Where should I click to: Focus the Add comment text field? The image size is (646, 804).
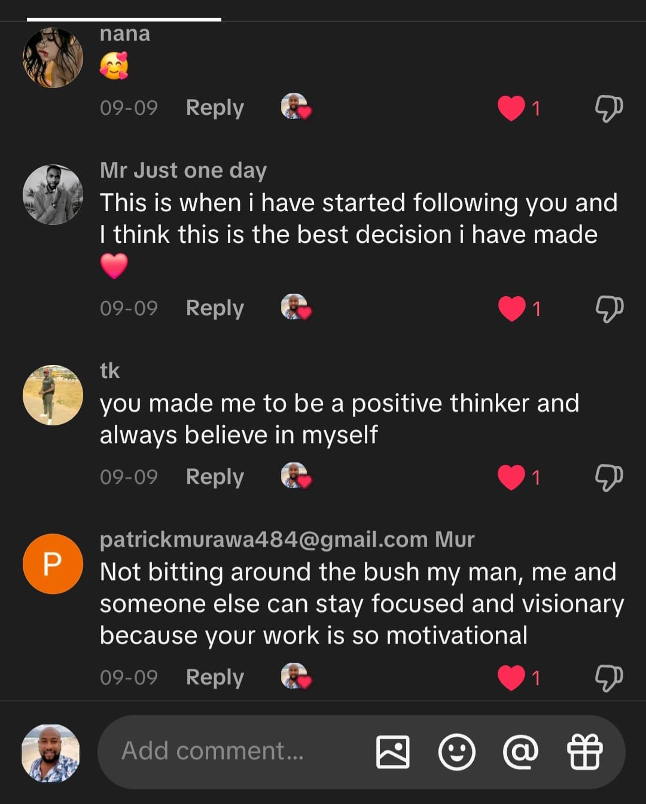click(233, 751)
